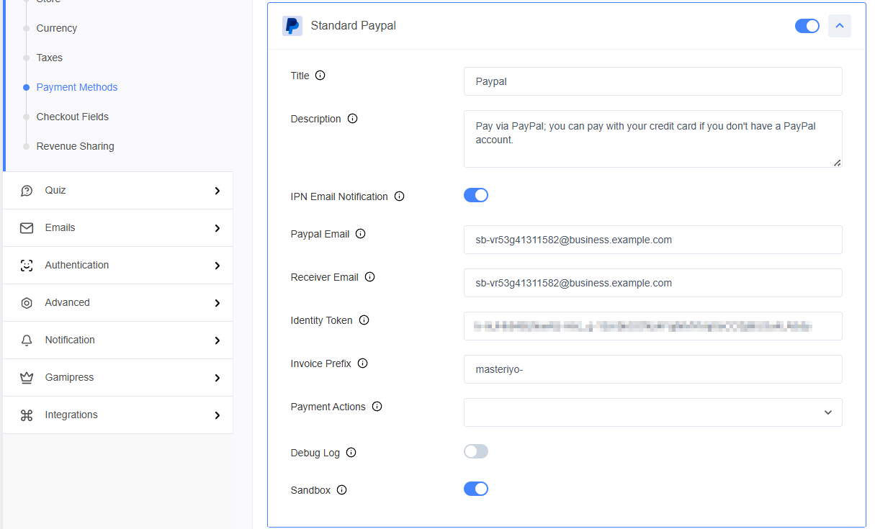The image size is (875, 529).
Task: Disable the Standard Paypal payment toggle
Action: 807,26
